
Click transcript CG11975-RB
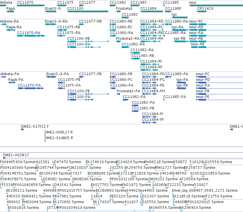click(x=62, y=30)
